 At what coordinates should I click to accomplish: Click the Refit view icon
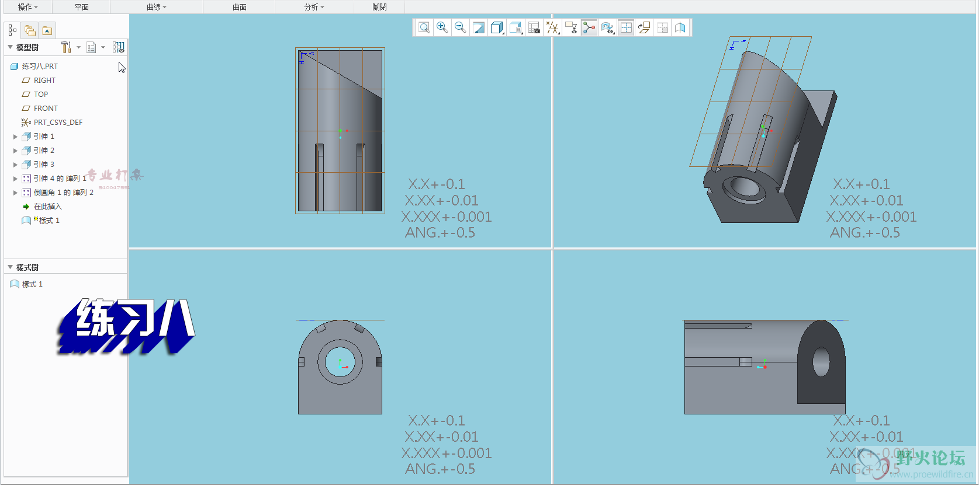[424, 27]
